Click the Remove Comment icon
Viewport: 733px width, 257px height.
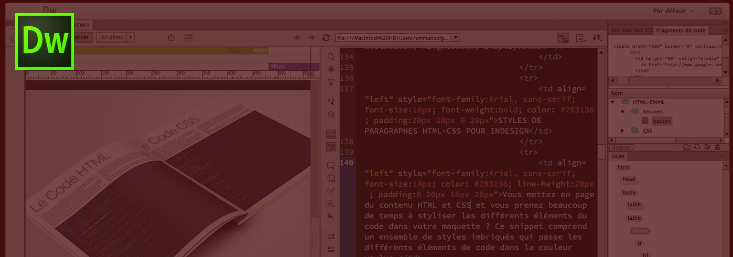[x=331, y=178]
